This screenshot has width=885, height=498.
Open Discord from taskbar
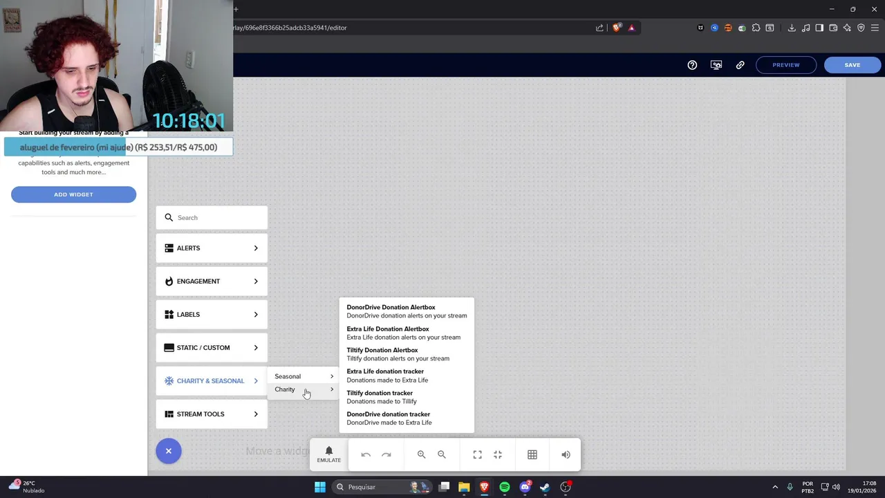[525, 487]
